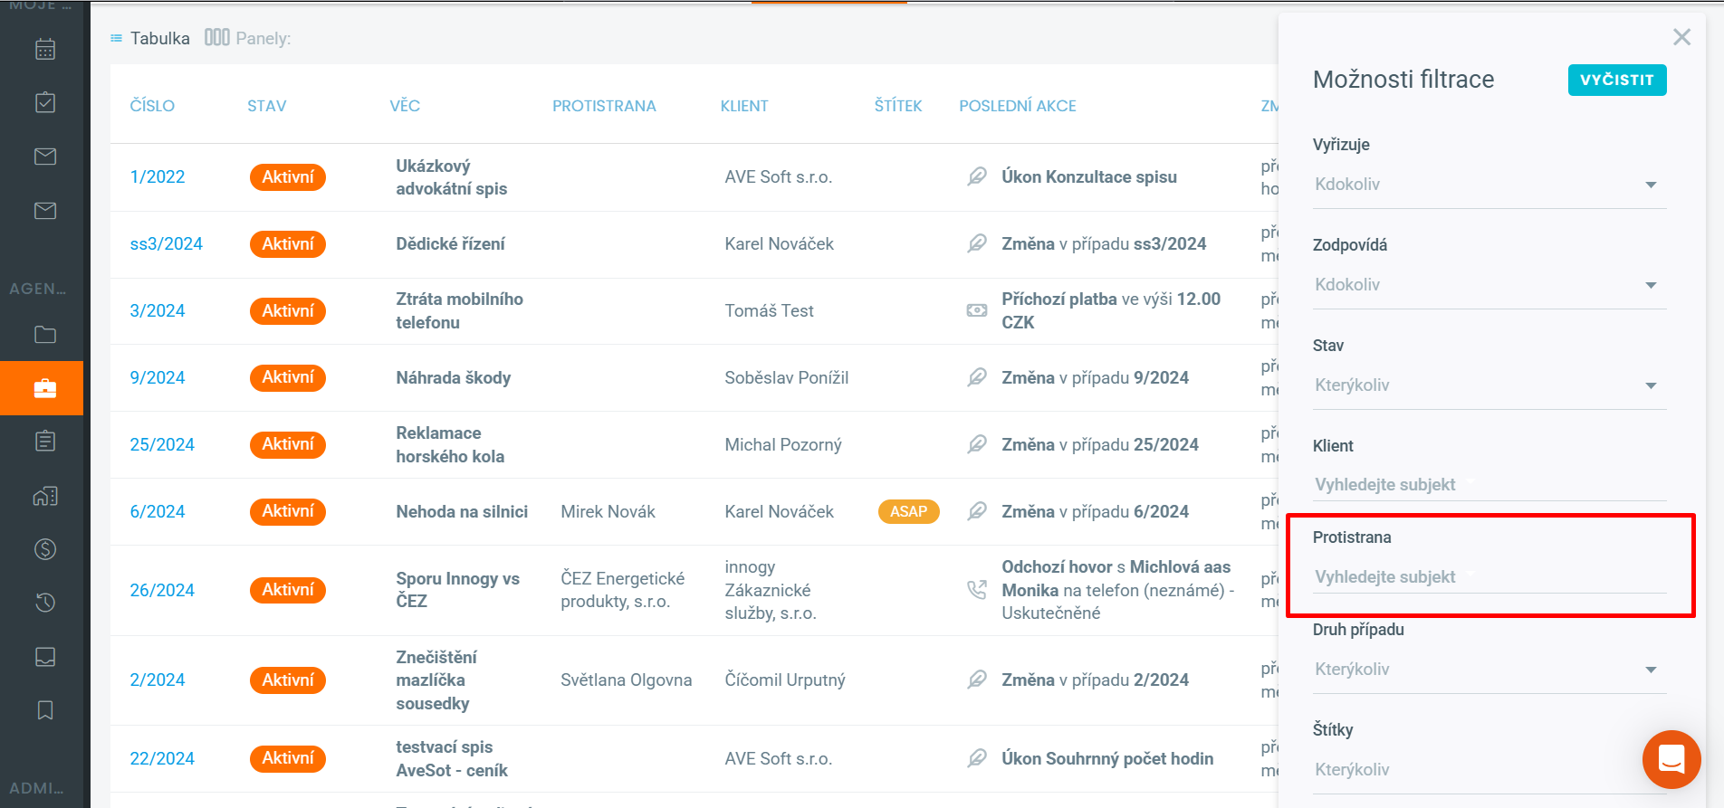This screenshot has height=808, width=1724.
Task: Select the orange briefcase cases icon
Action: pyautogui.click(x=45, y=388)
